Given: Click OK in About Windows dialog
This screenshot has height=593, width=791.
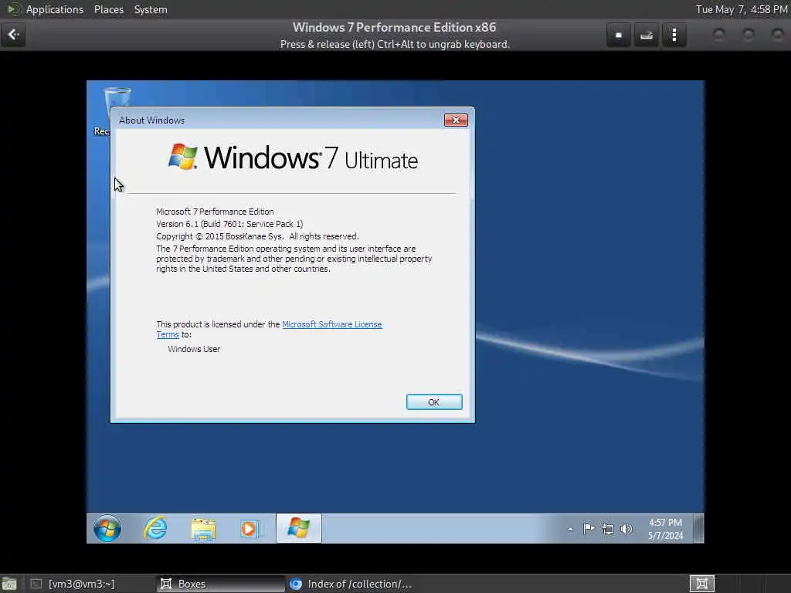Looking at the screenshot, I should [x=434, y=402].
